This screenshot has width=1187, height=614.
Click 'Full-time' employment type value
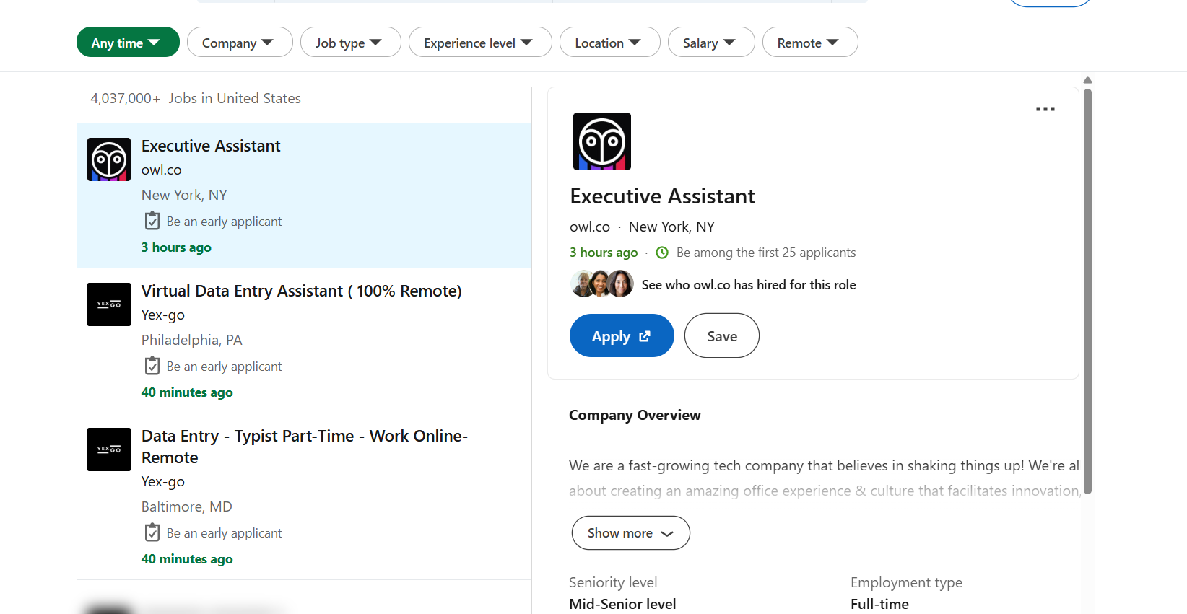[x=879, y=604]
